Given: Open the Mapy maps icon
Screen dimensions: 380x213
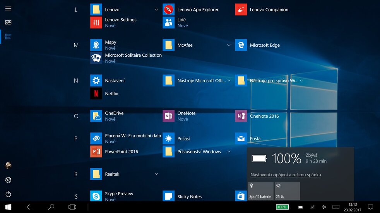Looking at the screenshot, I should pos(96,45).
